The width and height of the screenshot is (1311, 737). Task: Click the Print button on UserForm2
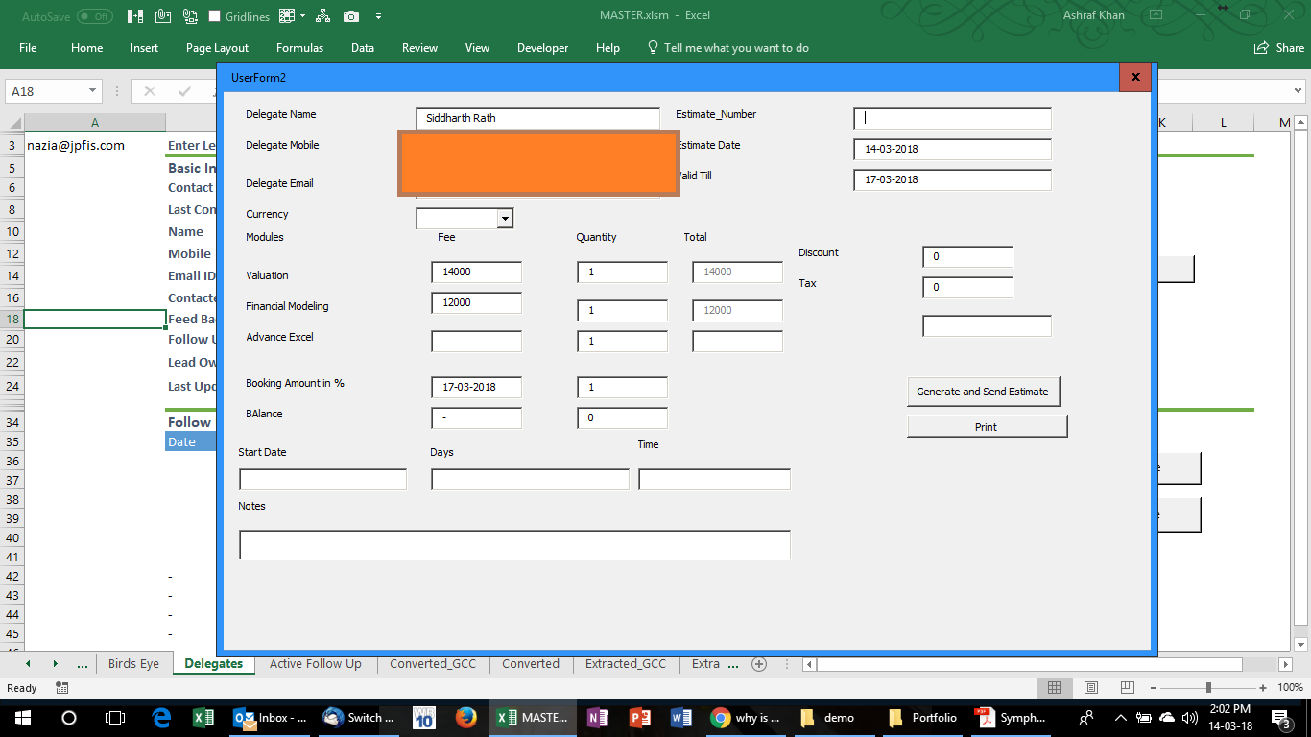click(987, 426)
